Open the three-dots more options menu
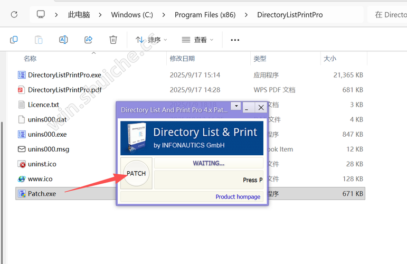 coord(235,40)
